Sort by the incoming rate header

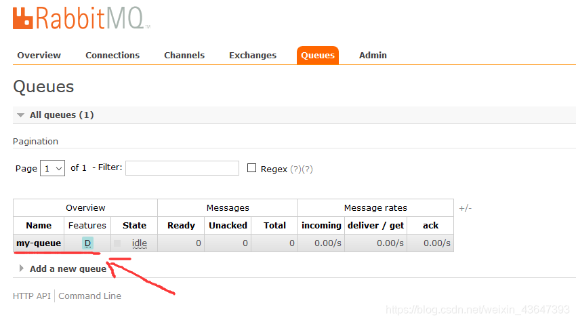(x=321, y=225)
